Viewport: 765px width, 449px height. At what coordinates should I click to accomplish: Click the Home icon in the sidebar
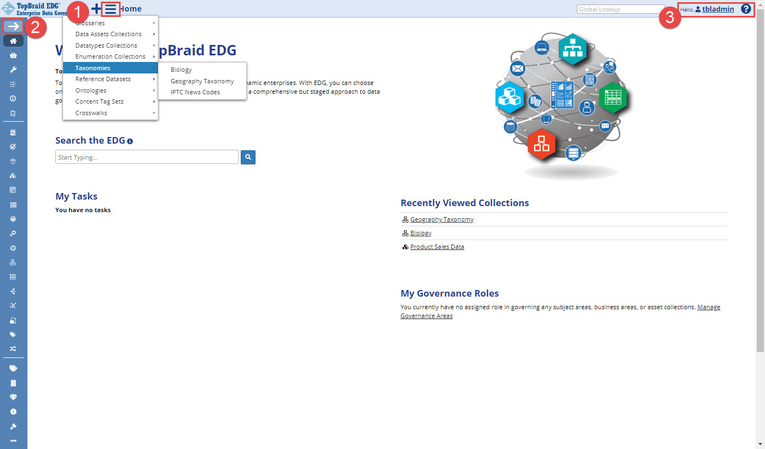coord(13,41)
